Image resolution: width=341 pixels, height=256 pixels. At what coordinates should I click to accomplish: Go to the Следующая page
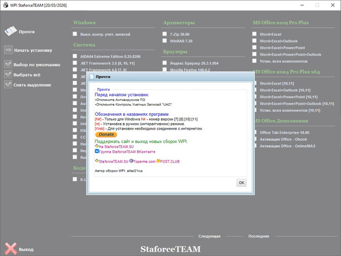[x=209, y=236]
